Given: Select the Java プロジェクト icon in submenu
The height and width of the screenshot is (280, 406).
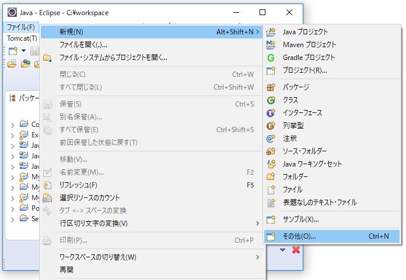Looking at the screenshot, I should 271,32.
